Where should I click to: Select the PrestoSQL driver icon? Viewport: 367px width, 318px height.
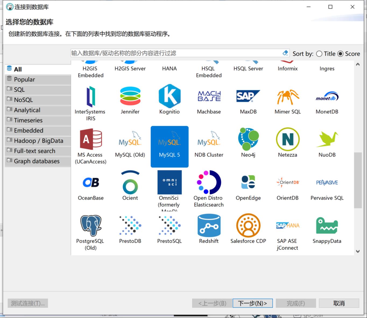point(170,225)
